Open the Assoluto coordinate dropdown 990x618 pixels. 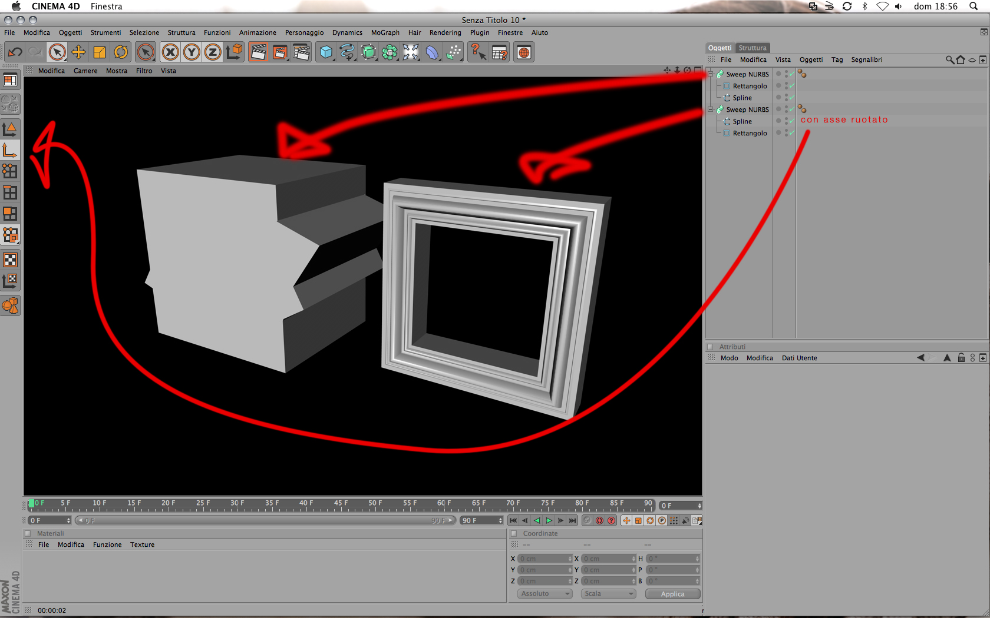(x=545, y=594)
